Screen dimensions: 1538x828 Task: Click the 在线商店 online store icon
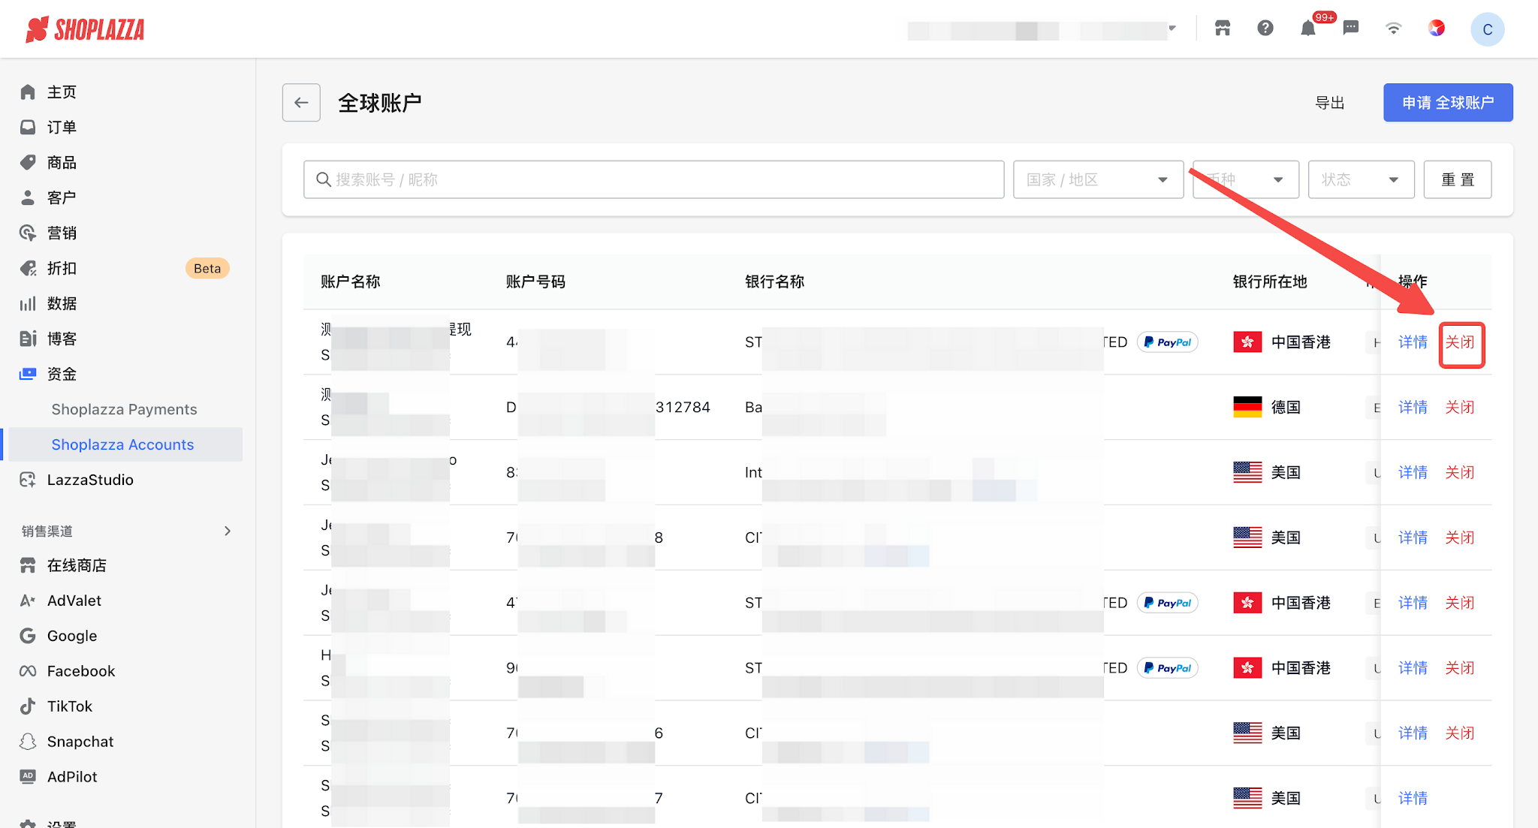point(28,565)
